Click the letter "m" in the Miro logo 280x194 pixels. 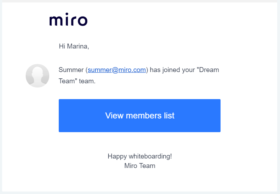point(55,21)
